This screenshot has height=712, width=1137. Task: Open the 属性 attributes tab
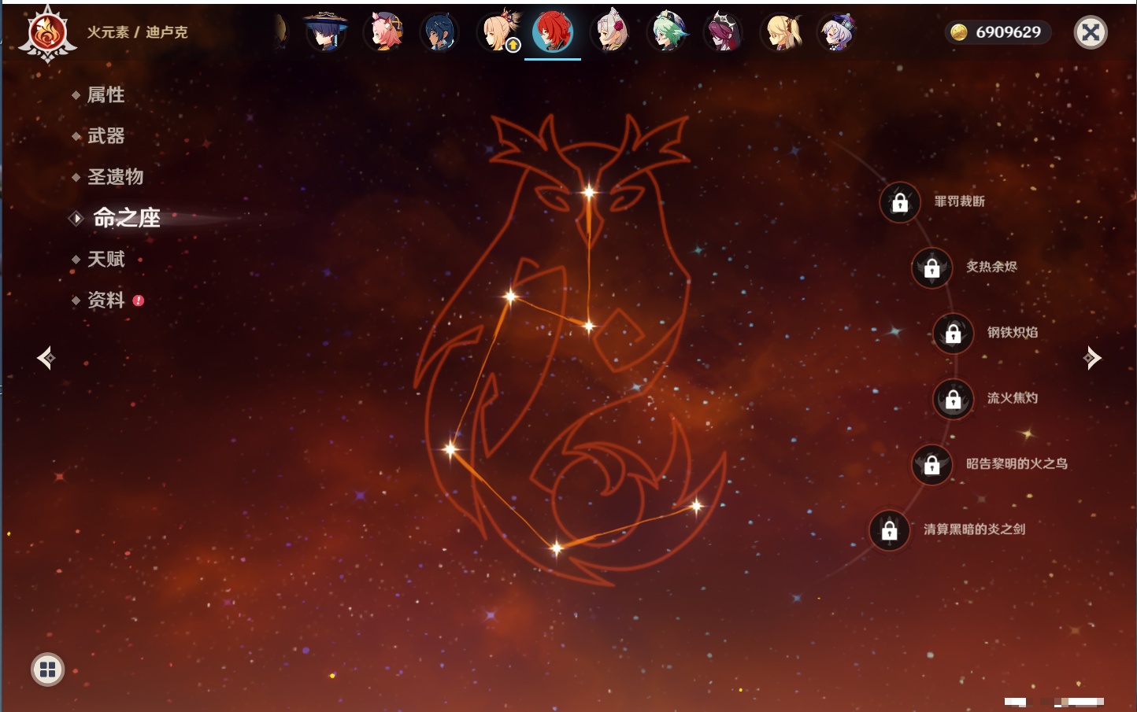[106, 95]
